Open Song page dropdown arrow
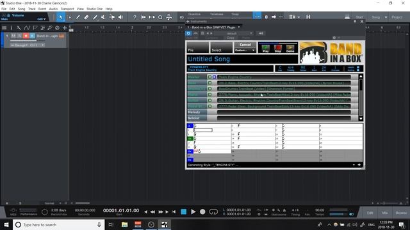The image size is (410, 230). coord(386,17)
